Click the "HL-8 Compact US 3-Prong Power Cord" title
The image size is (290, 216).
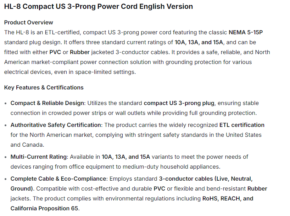point(98,6)
